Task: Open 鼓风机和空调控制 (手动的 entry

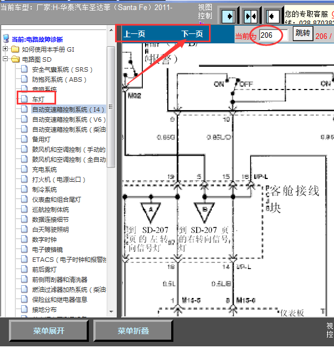Action: pyautogui.click(x=69, y=150)
